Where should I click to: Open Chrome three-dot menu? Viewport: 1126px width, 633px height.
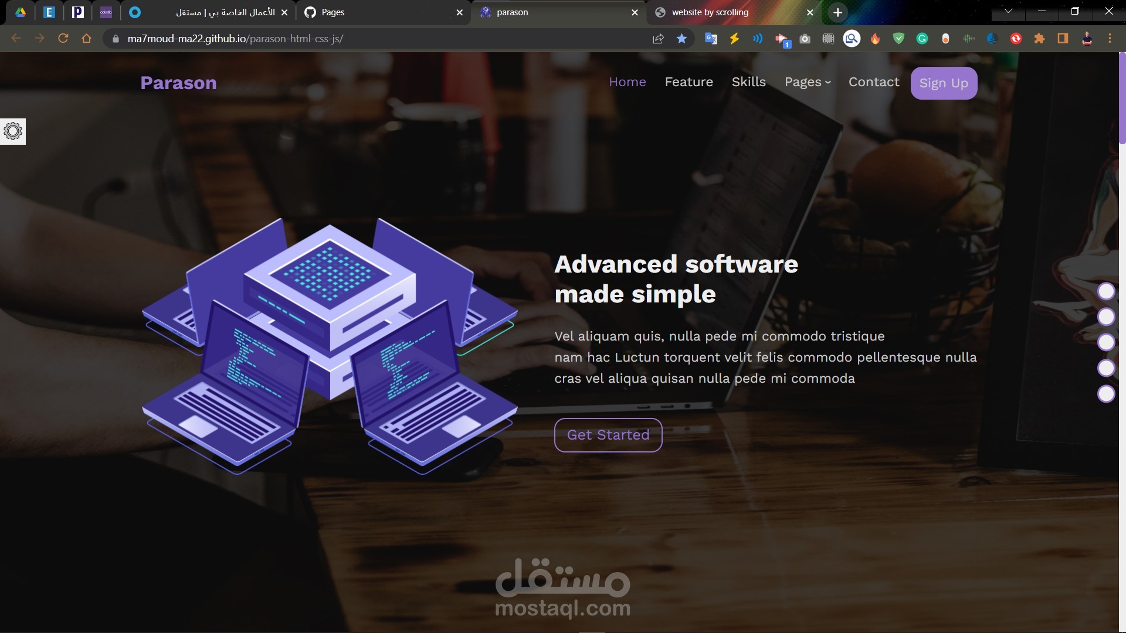point(1110,39)
